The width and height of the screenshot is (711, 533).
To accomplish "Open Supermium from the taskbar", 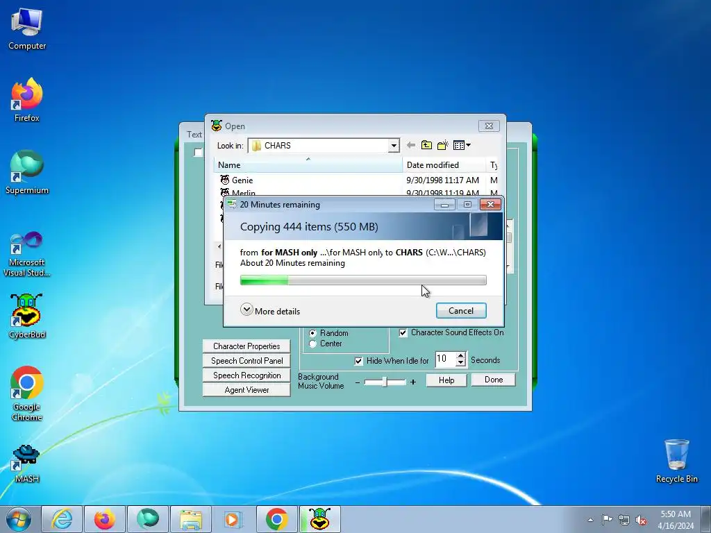I will (x=147, y=519).
